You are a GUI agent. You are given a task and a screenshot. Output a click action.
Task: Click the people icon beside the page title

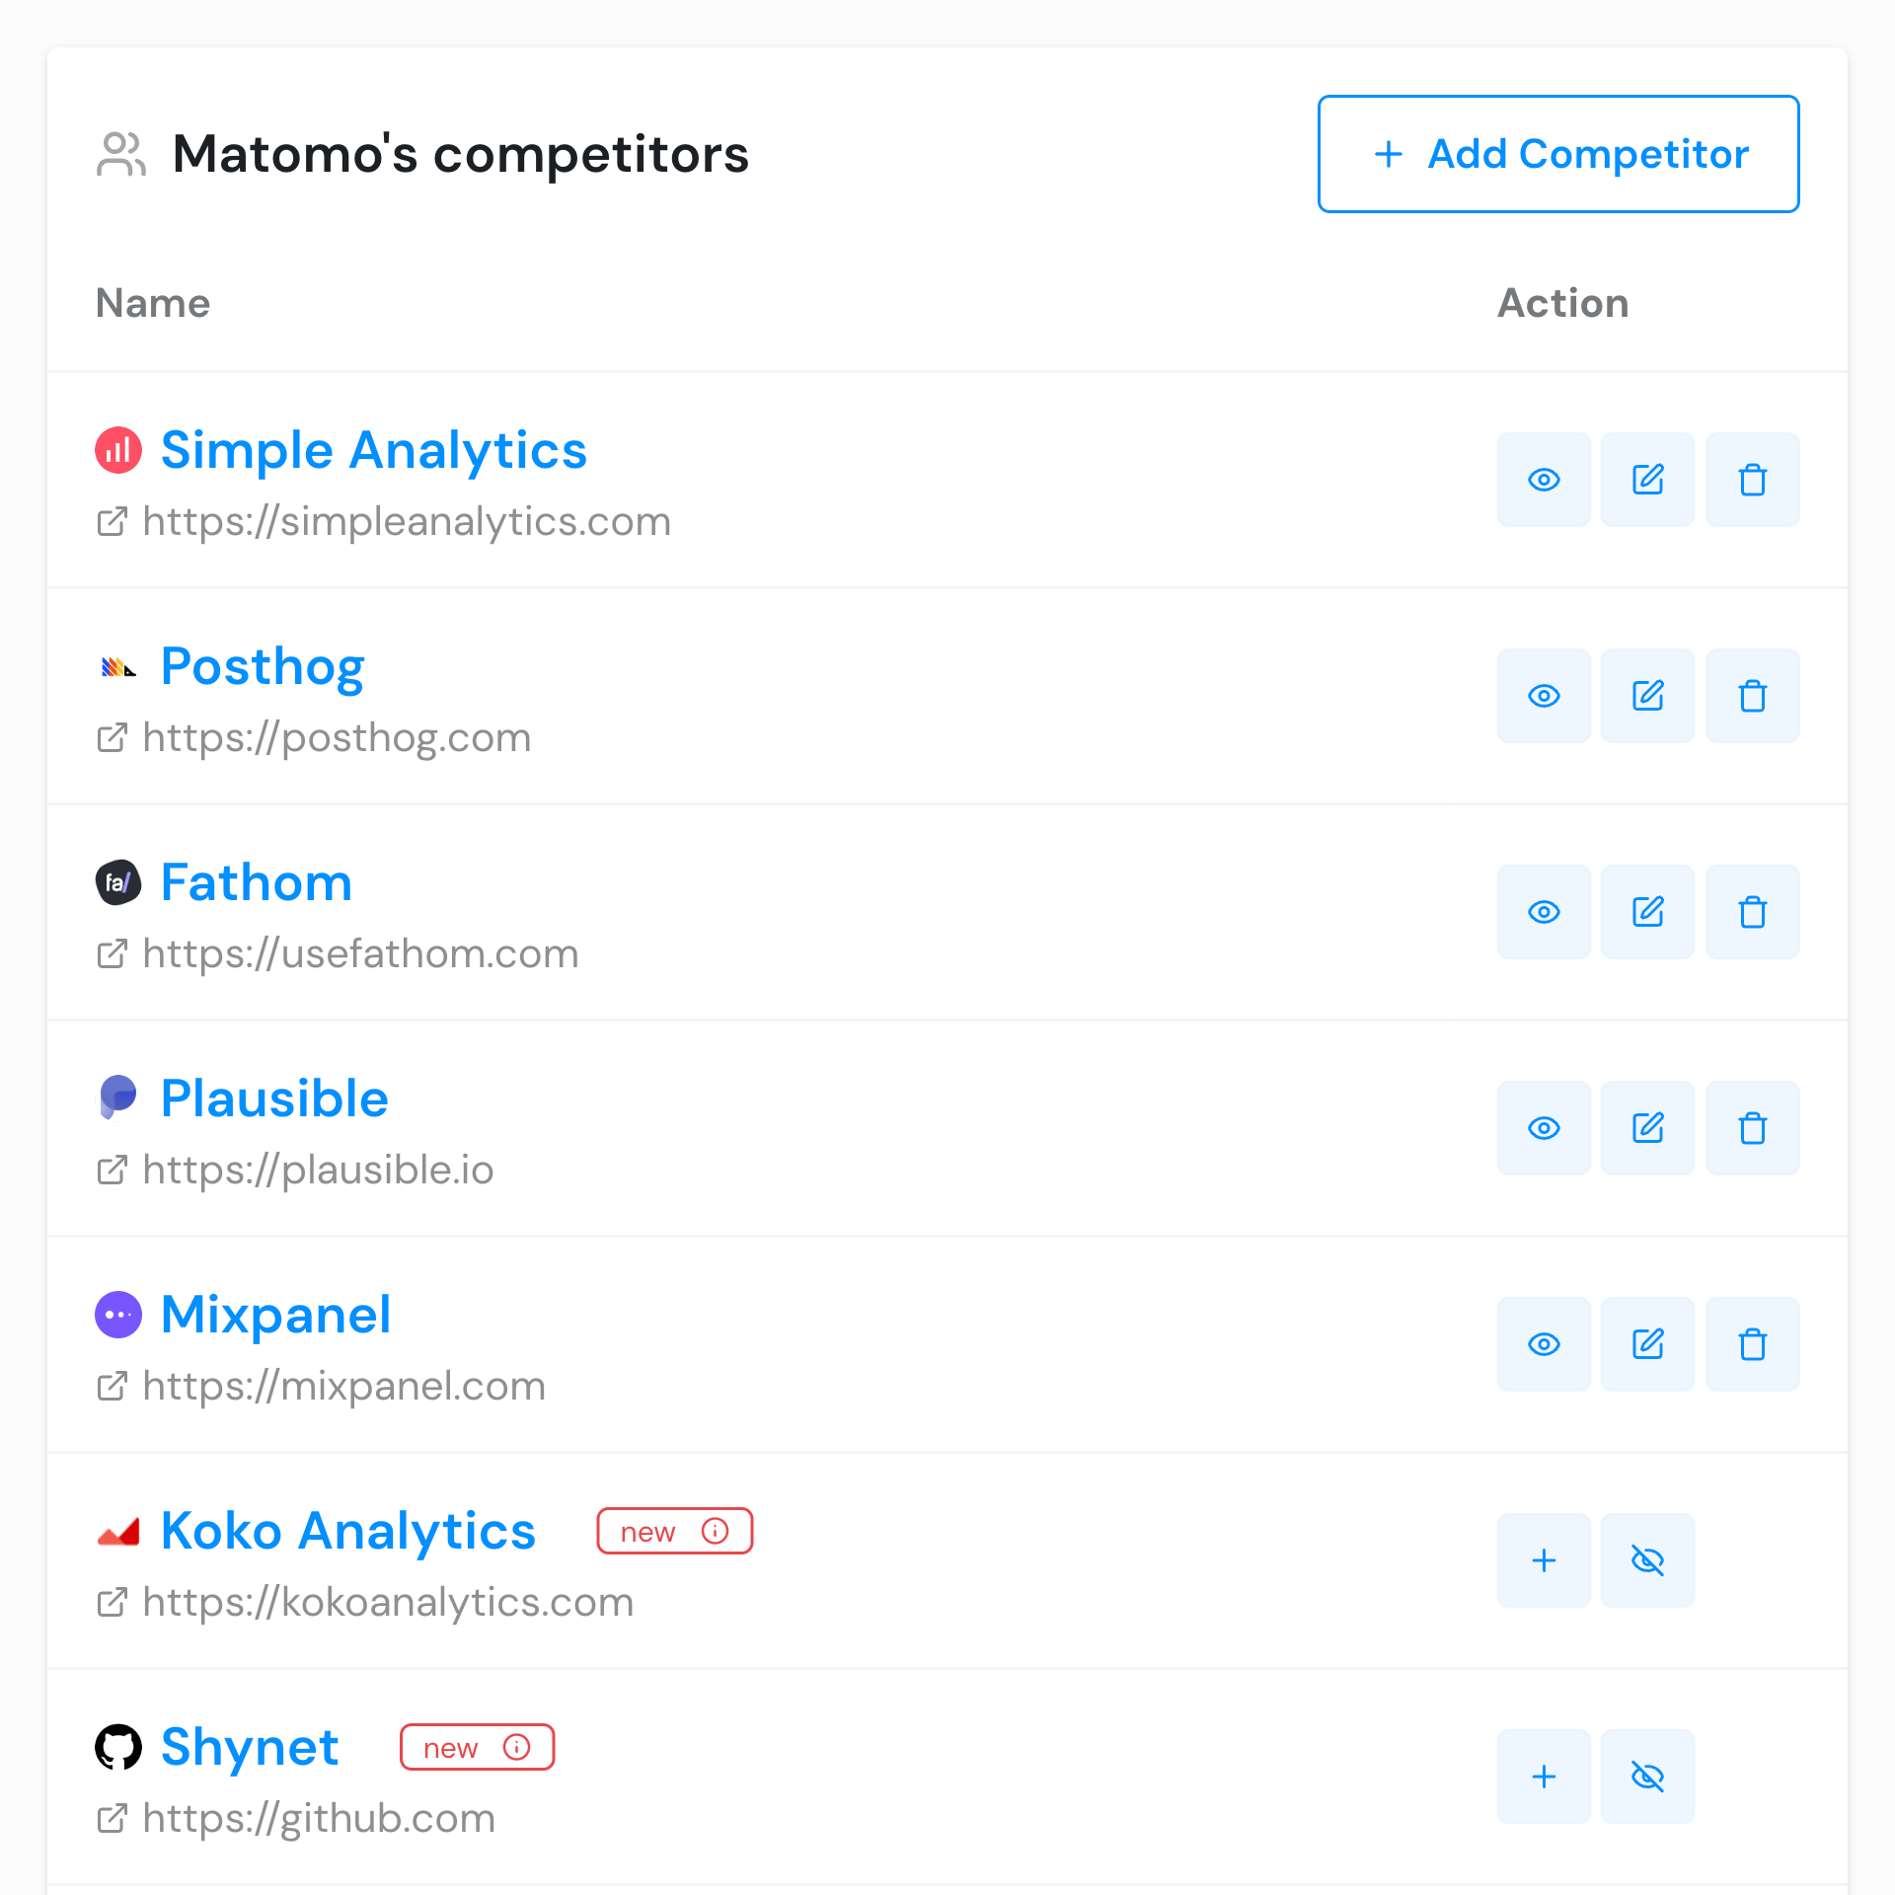(120, 154)
